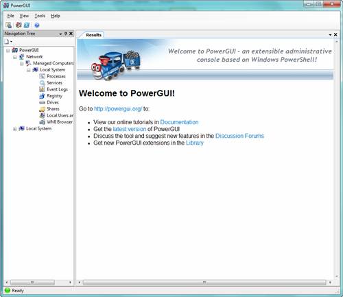343x297 pixels.
Task: Open the Results pane tab list arrow
Action: pos(330,35)
